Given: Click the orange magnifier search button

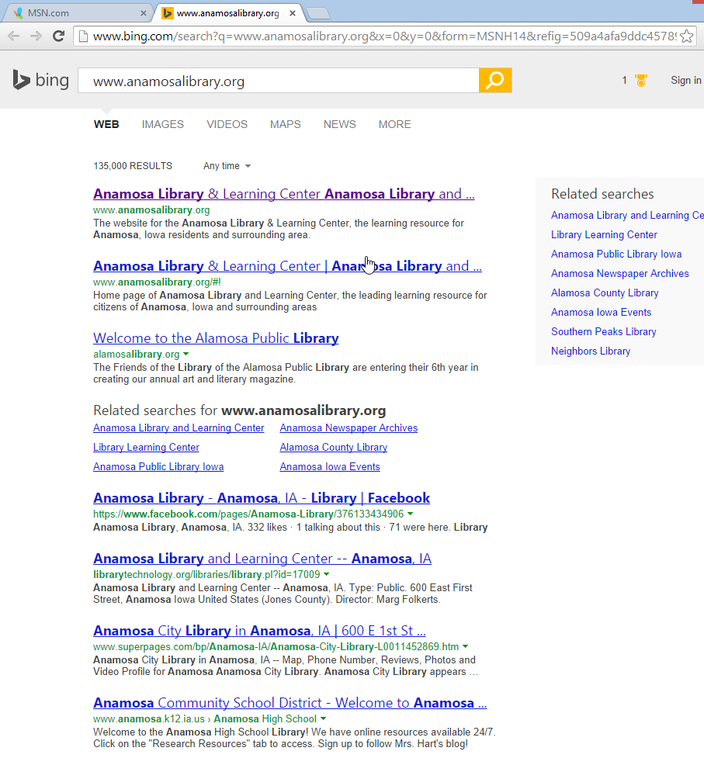Looking at the screenshot, I should (495, 80).
